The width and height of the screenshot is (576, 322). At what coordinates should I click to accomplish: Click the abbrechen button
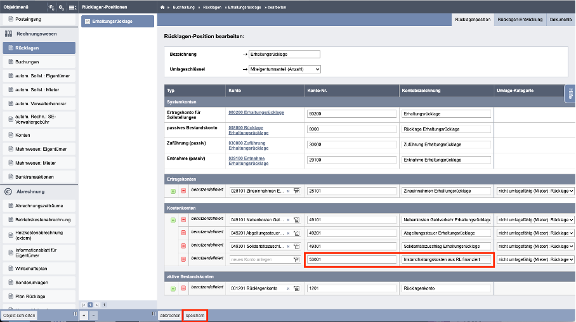pos(170,316)
